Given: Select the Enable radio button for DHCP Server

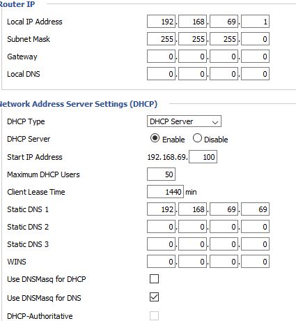Looking at the screenshot, I should tap(155, 138).
